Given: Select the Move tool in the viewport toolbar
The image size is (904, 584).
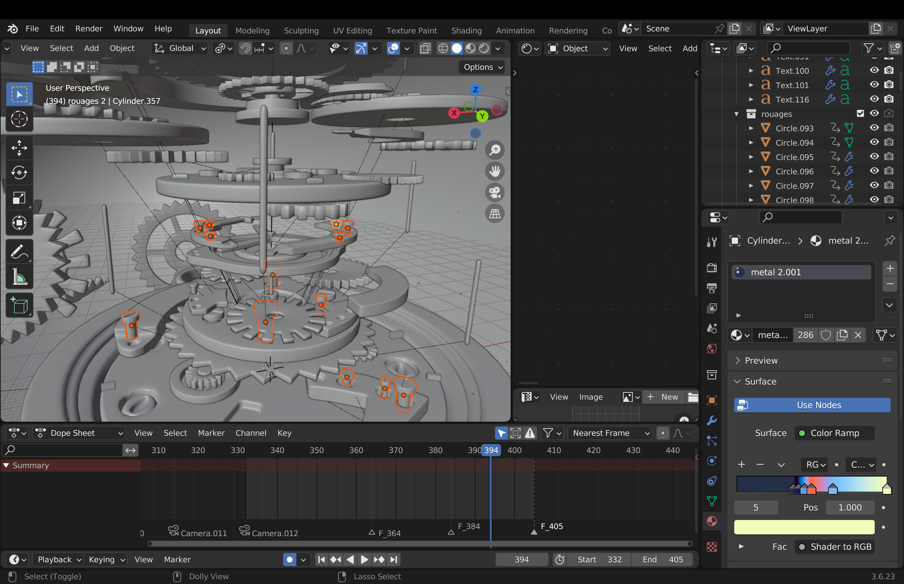Looking at the screenshot, I should point(19,148).
